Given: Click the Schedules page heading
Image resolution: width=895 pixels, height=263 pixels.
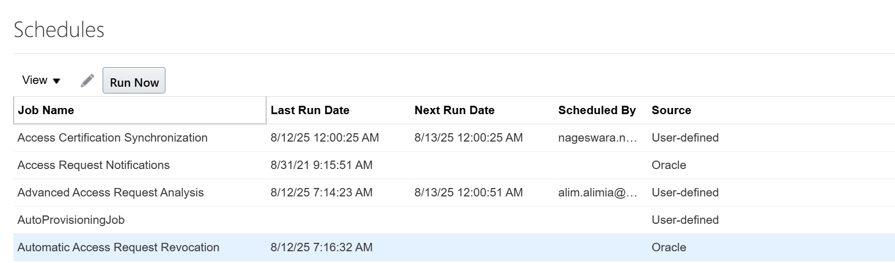Looking at the screenshot, I should tap(59, 30).
